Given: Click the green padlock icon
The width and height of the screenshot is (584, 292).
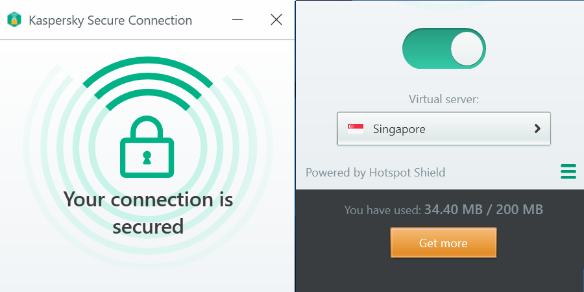Looking at the screenshot, I should click(x=147, y=147).
